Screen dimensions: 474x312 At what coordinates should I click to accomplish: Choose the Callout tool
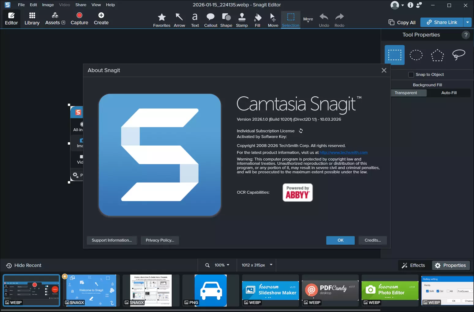click(211, 20)
